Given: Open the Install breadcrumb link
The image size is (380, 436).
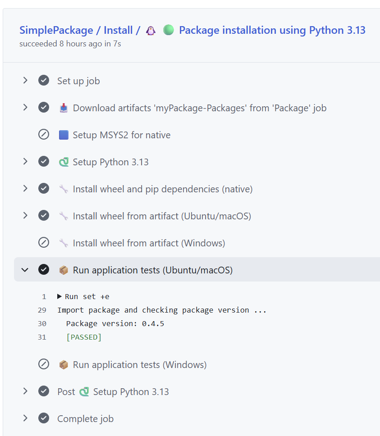Looking at the screenshot, I should coord(118,30).
